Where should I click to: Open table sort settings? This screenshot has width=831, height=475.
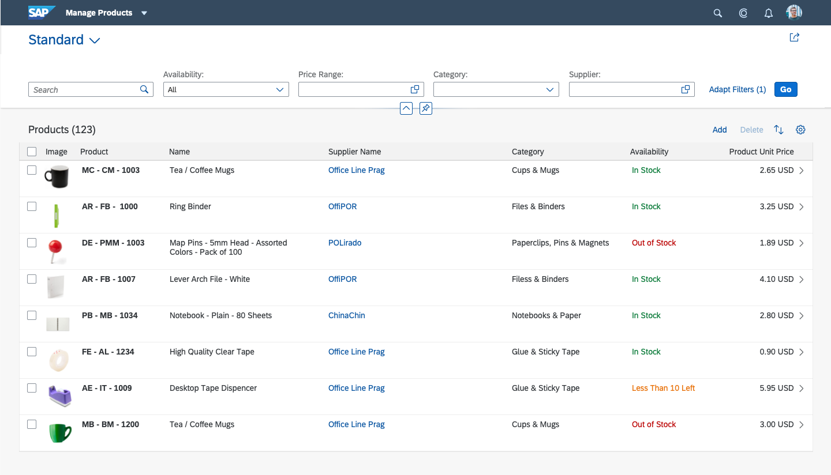pyautogui.click(x=778, y=130)
